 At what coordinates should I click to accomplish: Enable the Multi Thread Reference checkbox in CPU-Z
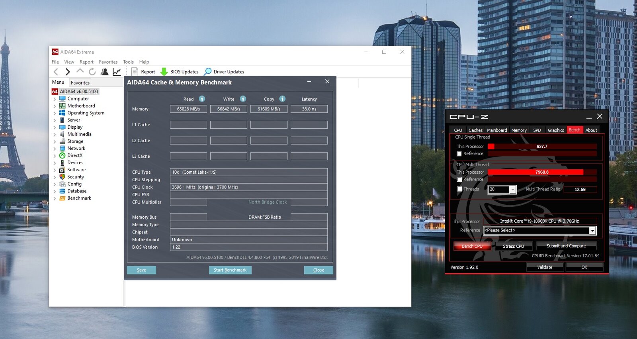pos(459,180)
